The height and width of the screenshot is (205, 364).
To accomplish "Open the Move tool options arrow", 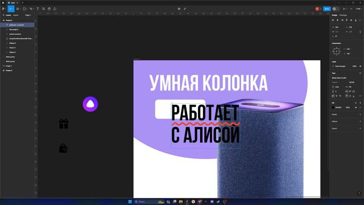I will coord(13,9).
